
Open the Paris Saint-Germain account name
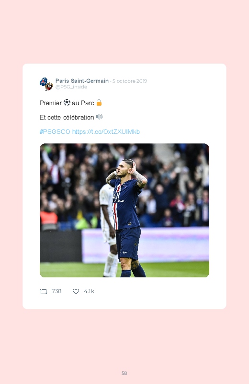(82, 81)
